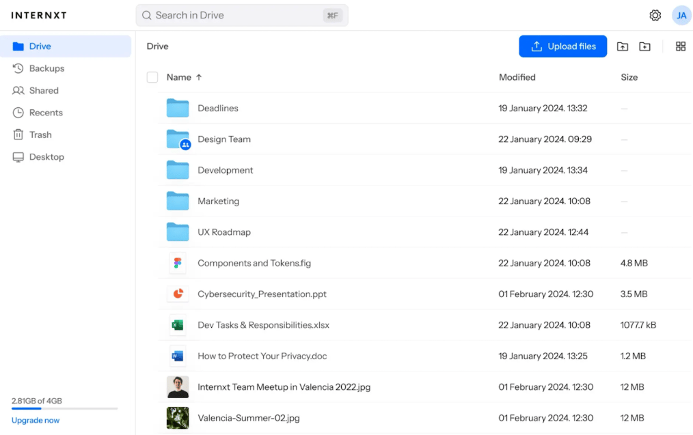
Task: Open the JA account avatar menu
Action: tap(681, 15)
